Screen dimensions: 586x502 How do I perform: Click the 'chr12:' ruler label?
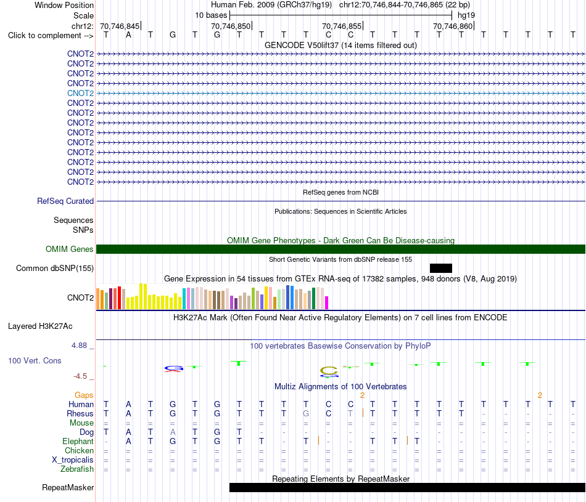(x=83, y=26)
